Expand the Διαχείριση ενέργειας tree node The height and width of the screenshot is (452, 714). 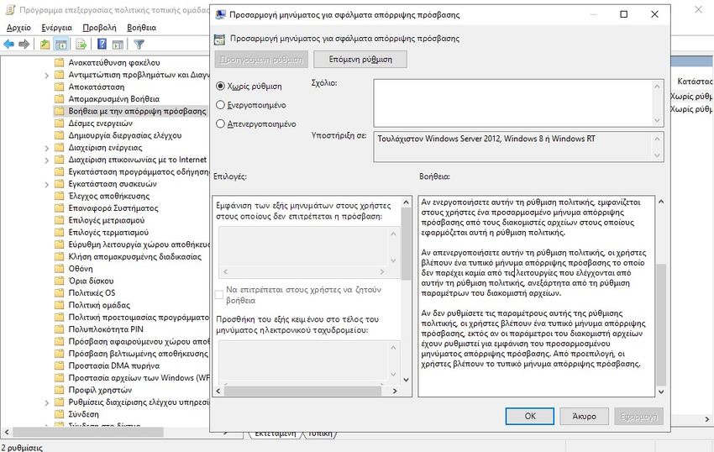click(47, 147)
